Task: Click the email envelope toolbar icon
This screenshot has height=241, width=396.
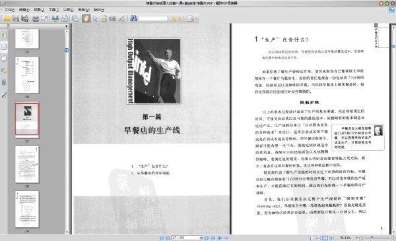Action: [x=45, y=18]
